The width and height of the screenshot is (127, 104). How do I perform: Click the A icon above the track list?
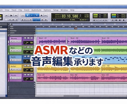pos(11,24)
